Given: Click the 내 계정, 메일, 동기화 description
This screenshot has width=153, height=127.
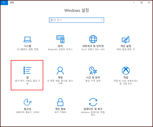Looking at the screenshot, I should (60, 82).
